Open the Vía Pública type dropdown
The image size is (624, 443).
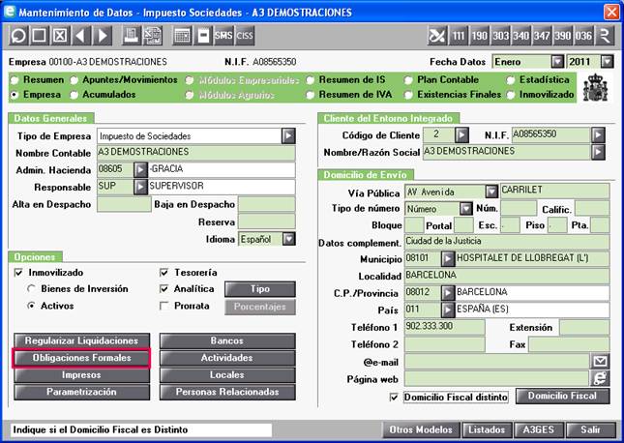(491, 192)
